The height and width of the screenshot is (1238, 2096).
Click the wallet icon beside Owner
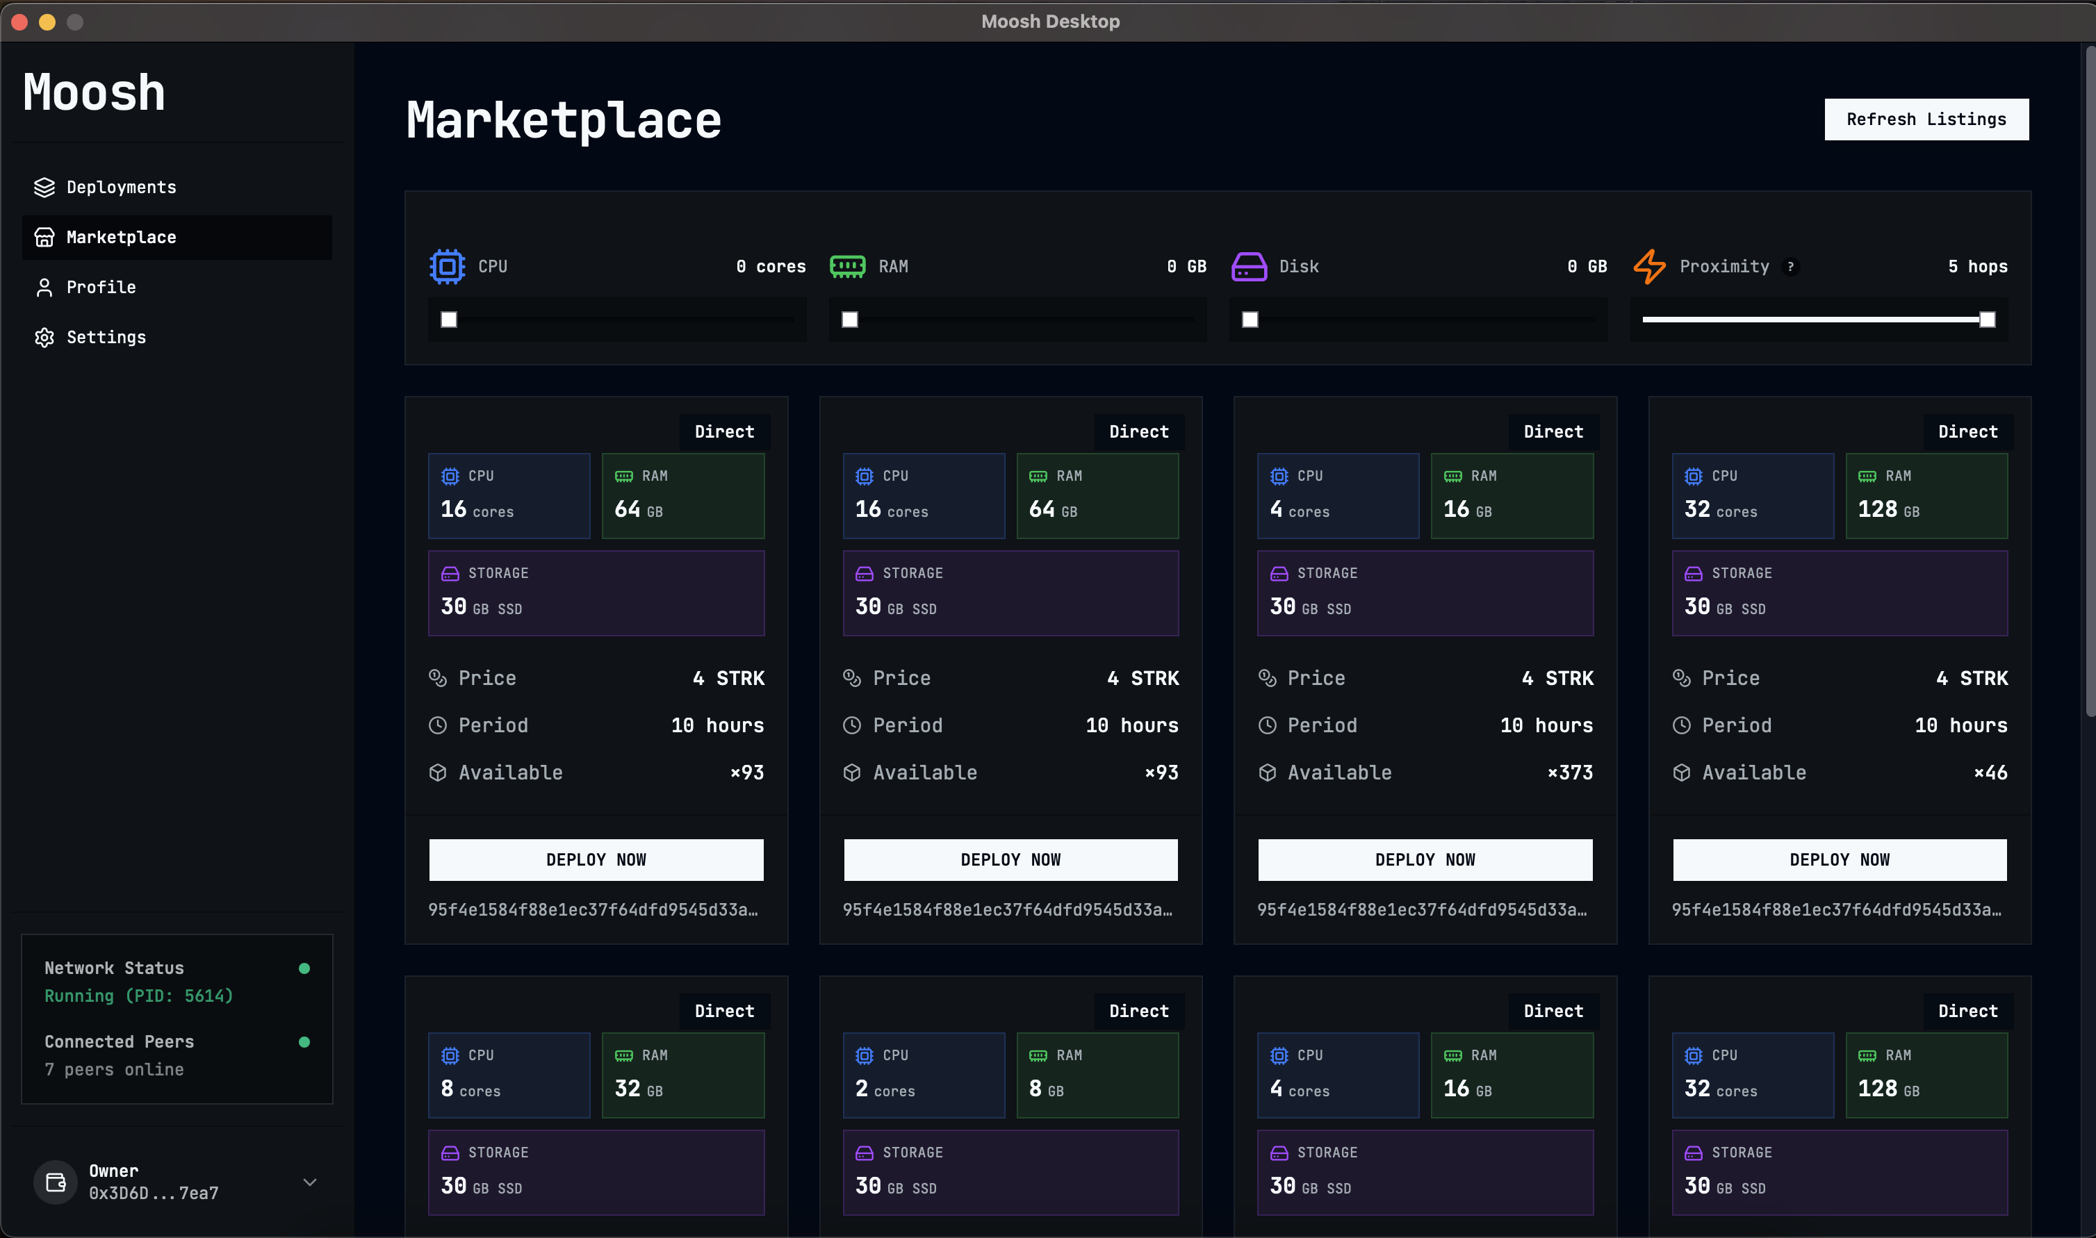coord(55,1181)
